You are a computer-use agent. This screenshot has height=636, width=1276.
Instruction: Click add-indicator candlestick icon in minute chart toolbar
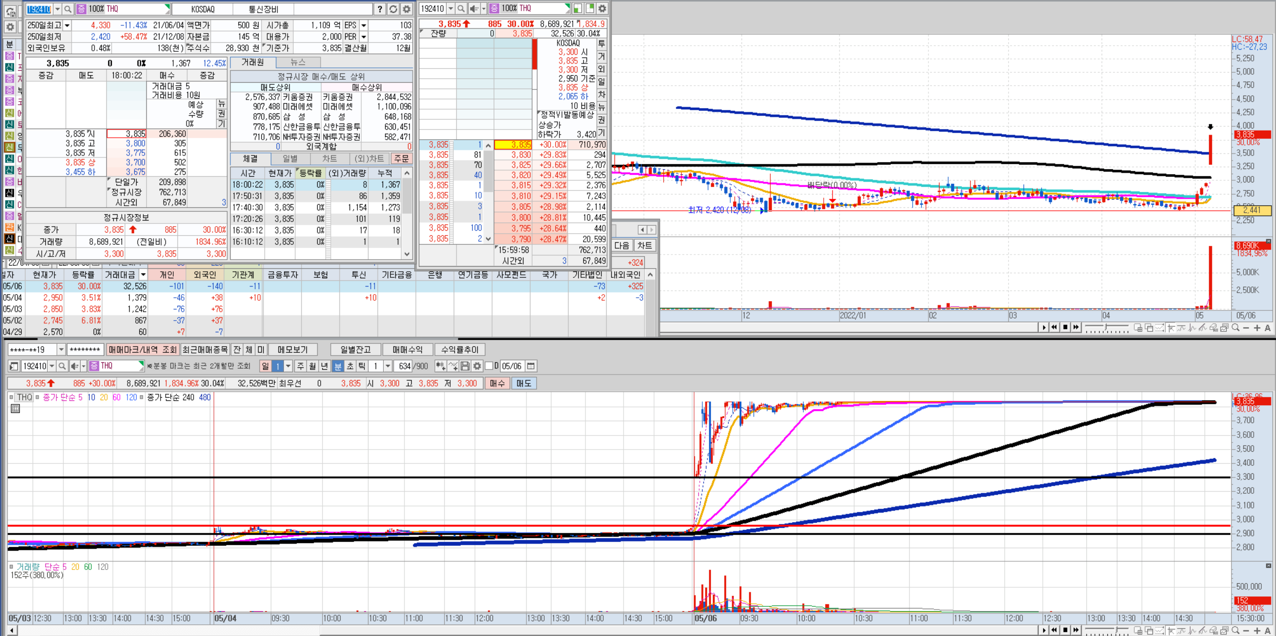coord(441,366)
